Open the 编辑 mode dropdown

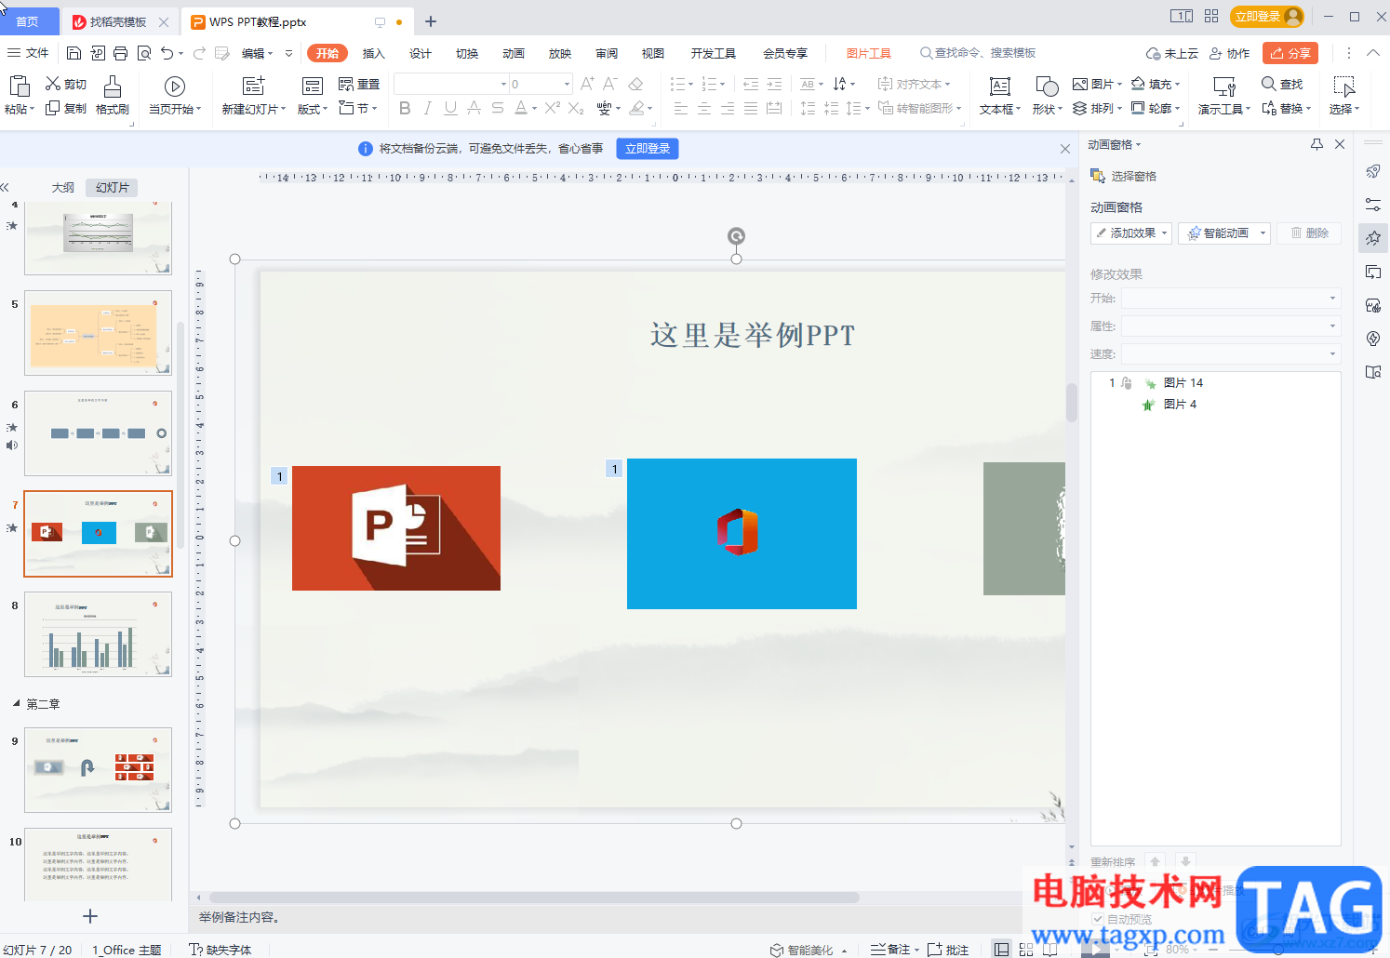tap(257, 53)
